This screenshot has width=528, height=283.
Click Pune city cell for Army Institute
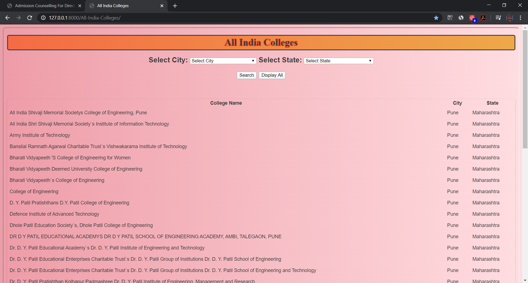tap(453, 135)
